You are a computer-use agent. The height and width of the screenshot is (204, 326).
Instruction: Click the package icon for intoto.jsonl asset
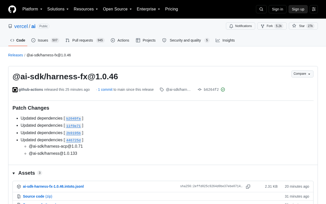pyautogui.click(x=19, y=187)
